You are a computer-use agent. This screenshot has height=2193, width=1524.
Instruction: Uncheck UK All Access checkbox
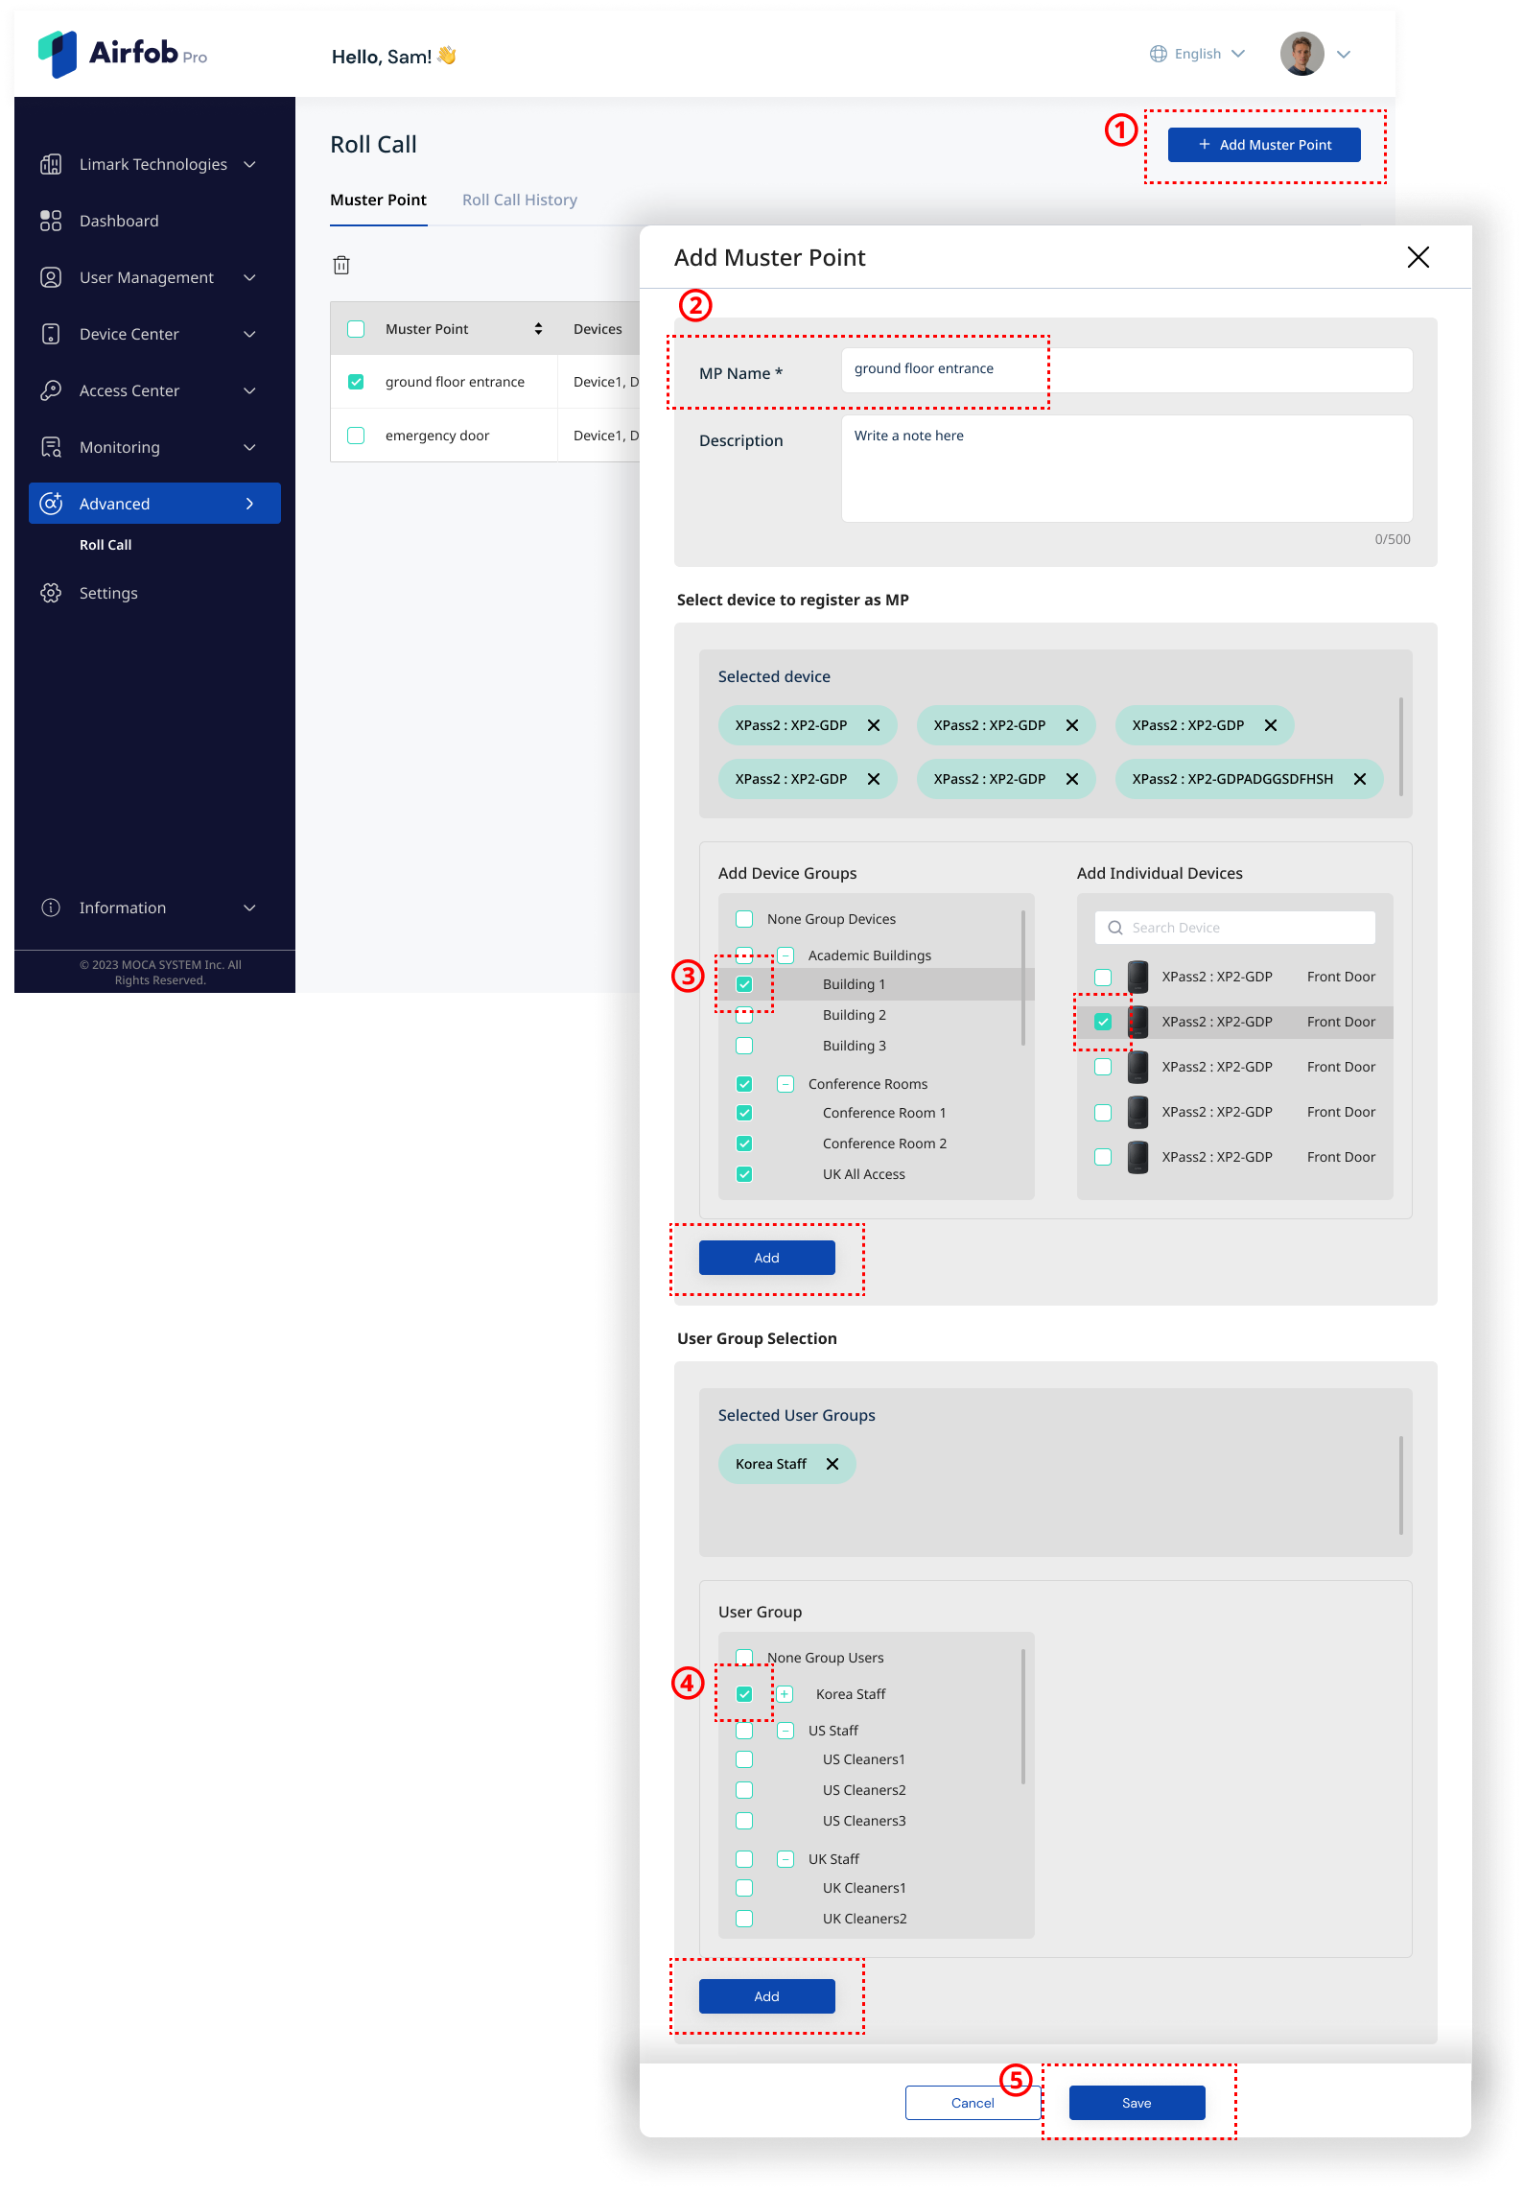[x=744, y=1174]
